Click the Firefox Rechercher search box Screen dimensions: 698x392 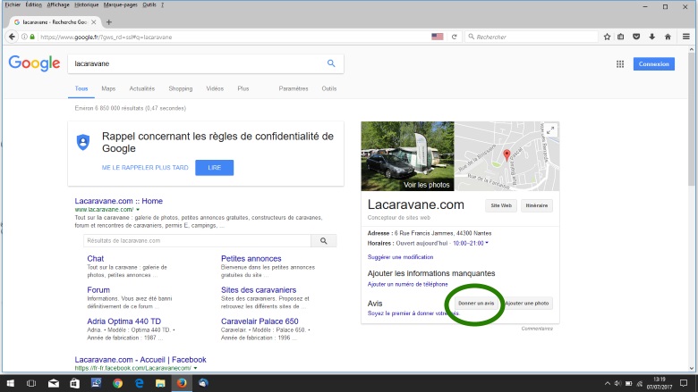tap(531, 37)
